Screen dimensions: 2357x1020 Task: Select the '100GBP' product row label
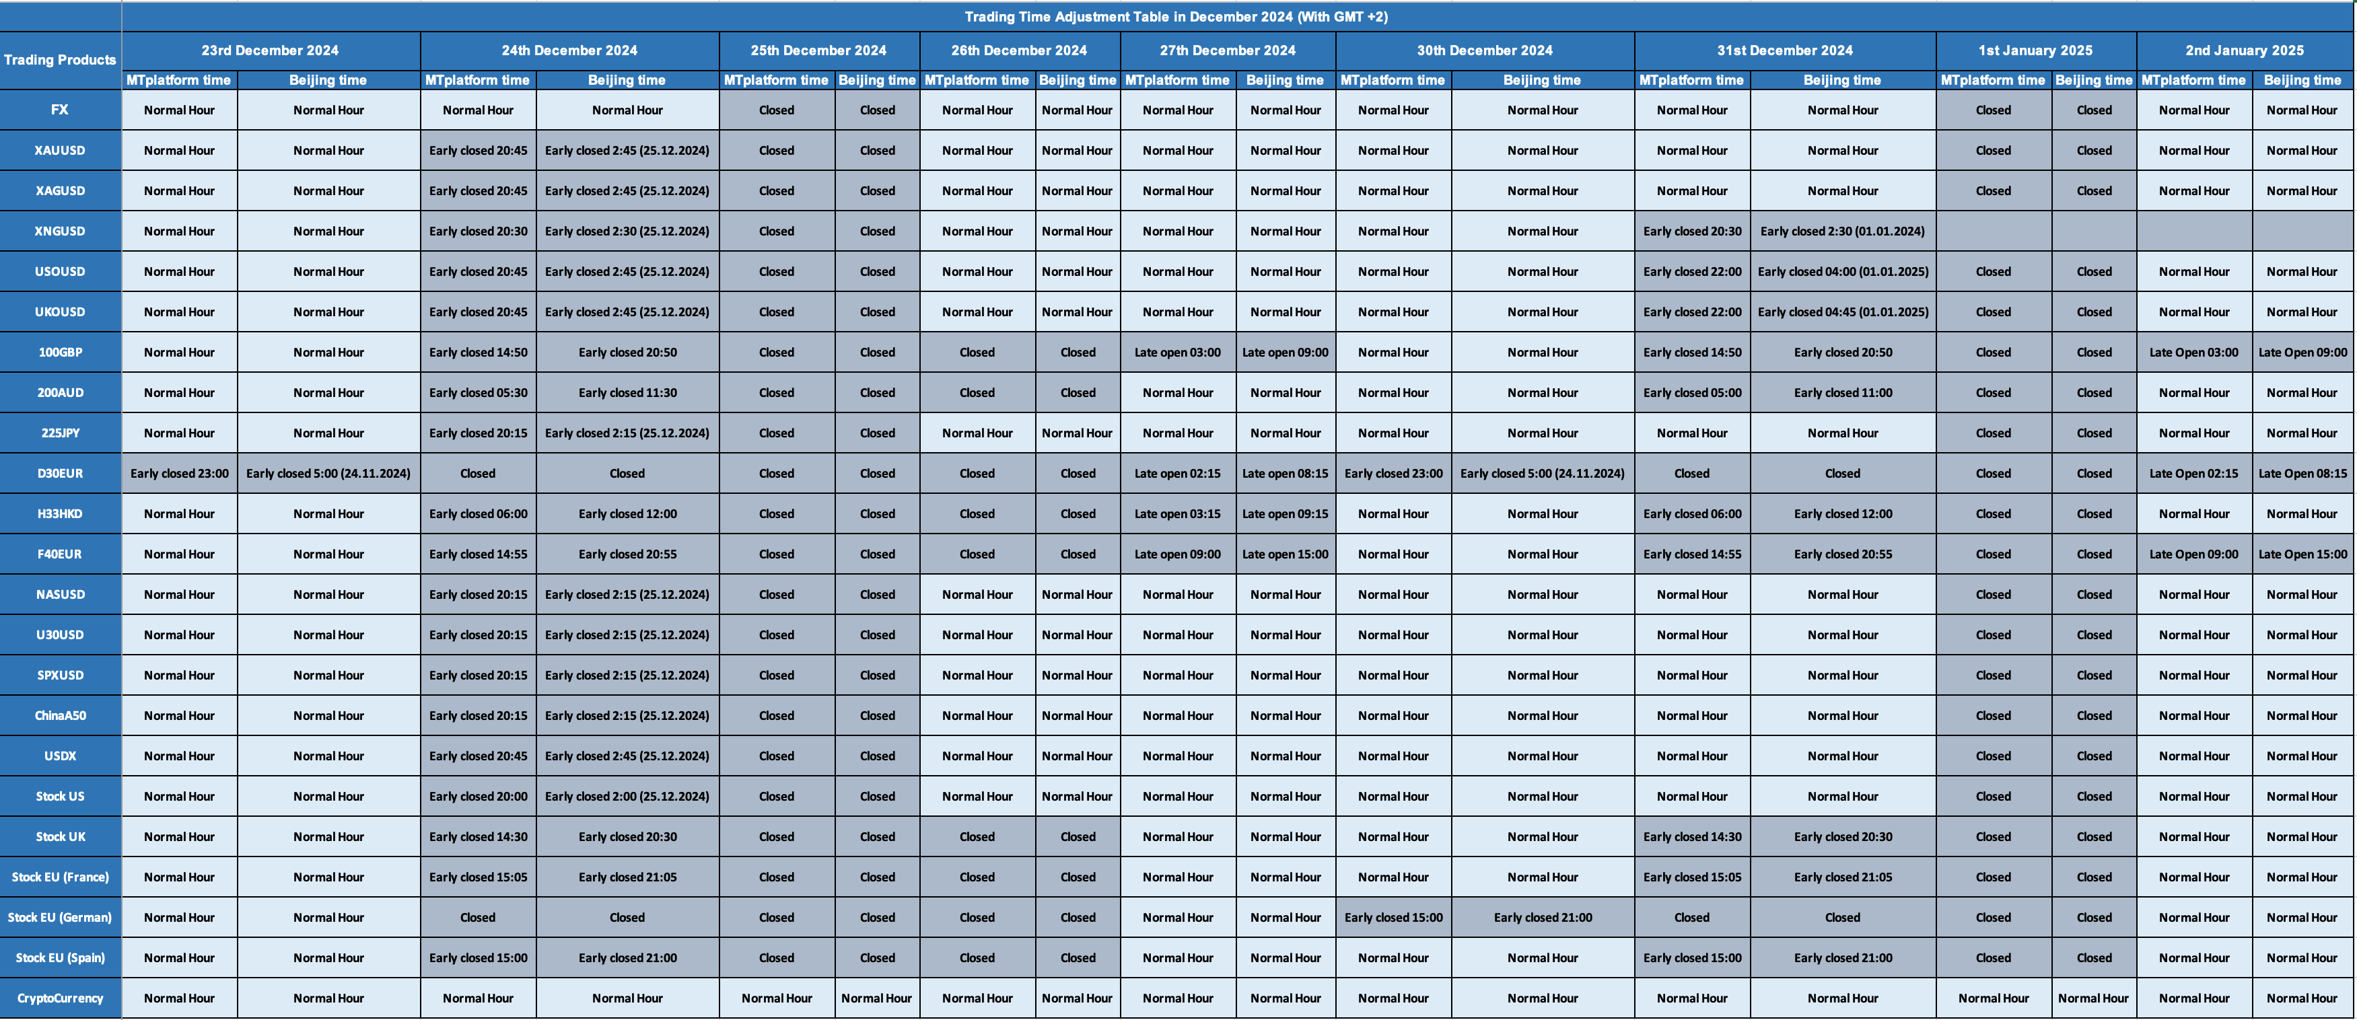pyautogui.click(x=61, y=352)
